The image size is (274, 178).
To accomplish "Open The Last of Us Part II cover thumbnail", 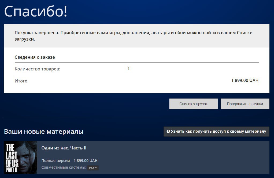I will tap(21, 157).
